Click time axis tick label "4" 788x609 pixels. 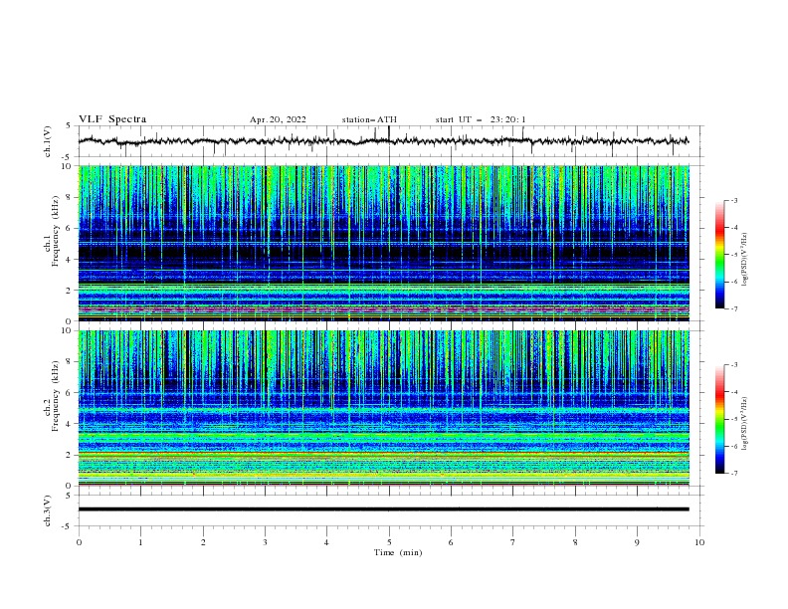326,542
